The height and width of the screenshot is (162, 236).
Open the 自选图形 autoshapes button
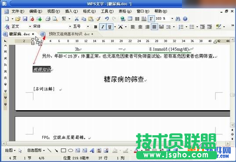coord(36,150)
